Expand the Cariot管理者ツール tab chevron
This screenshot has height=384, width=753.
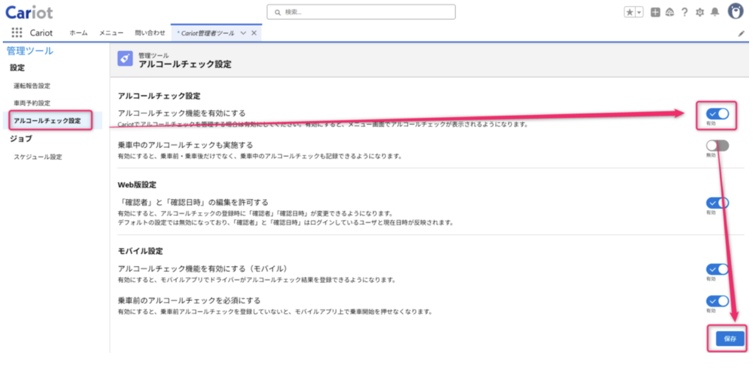(243, 33)
